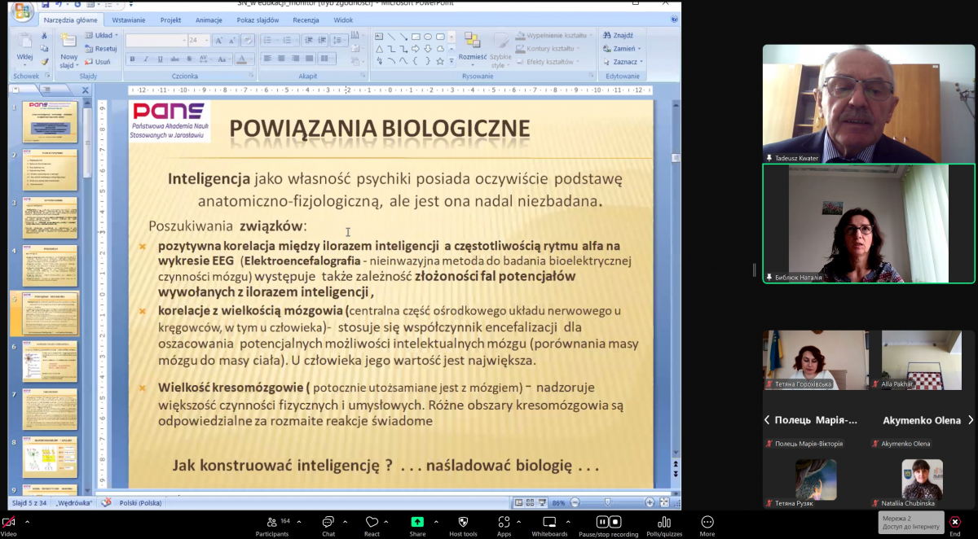The height and width of the screenshot is (539, 978).
Task: Open Host tools in Zoom toolbar
Action: pos(463,523)
